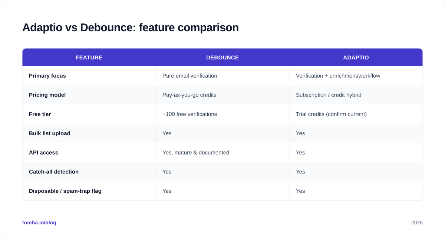This screenshot has height=234, width=445.
Task: Click the 'Free tier' row label
Action: pos(40,114)
